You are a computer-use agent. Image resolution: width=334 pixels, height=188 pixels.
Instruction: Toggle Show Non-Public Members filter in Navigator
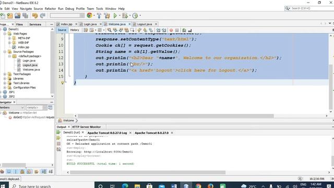click(x=22, y=171)
